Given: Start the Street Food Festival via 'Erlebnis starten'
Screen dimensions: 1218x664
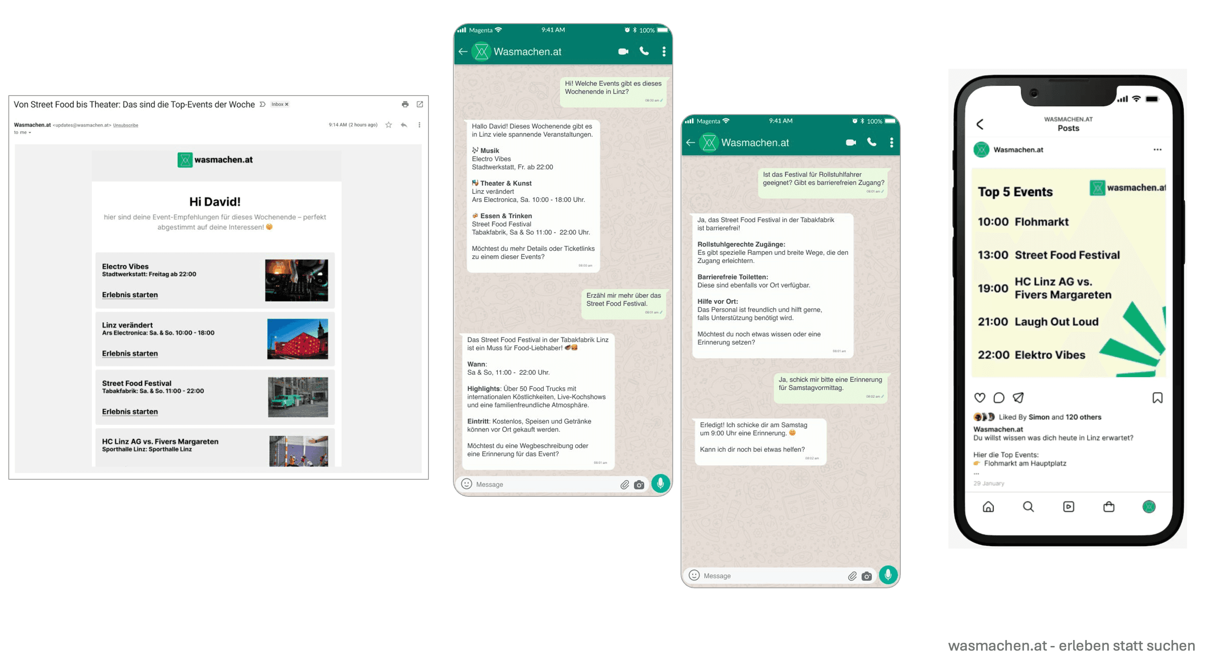Looking at the screenshot, I should coord(130,411).
